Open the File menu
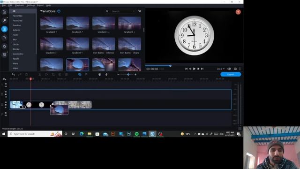This screenshot has height=169, width=300. pyautogui.click(x=4, y=5)
